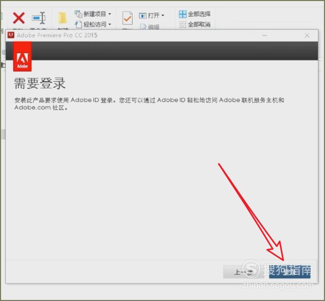
Task: Click the red X delete icon in Explorer ribbon
Action: 19,18
